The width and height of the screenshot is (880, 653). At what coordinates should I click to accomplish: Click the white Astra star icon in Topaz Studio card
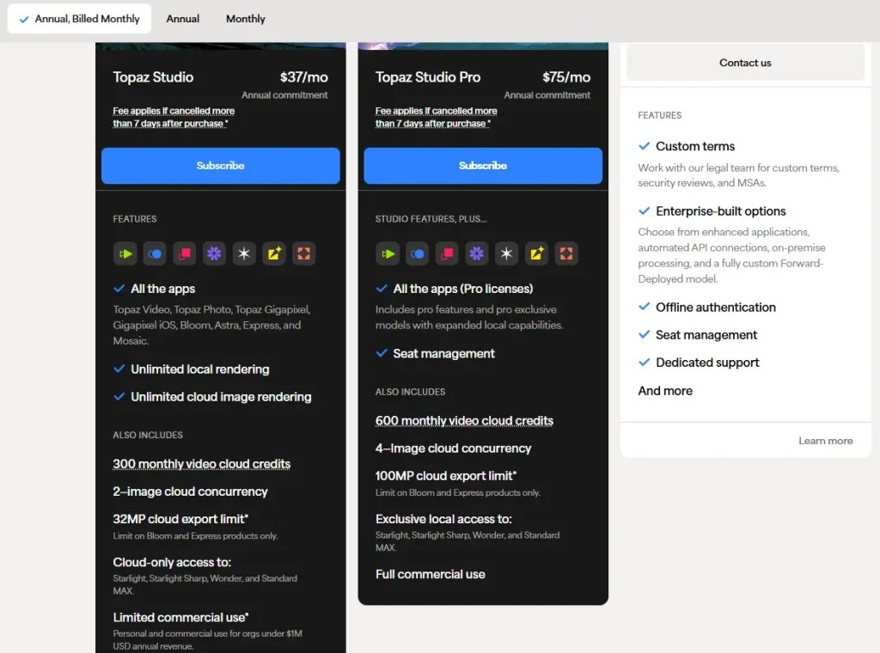point(244,253)
